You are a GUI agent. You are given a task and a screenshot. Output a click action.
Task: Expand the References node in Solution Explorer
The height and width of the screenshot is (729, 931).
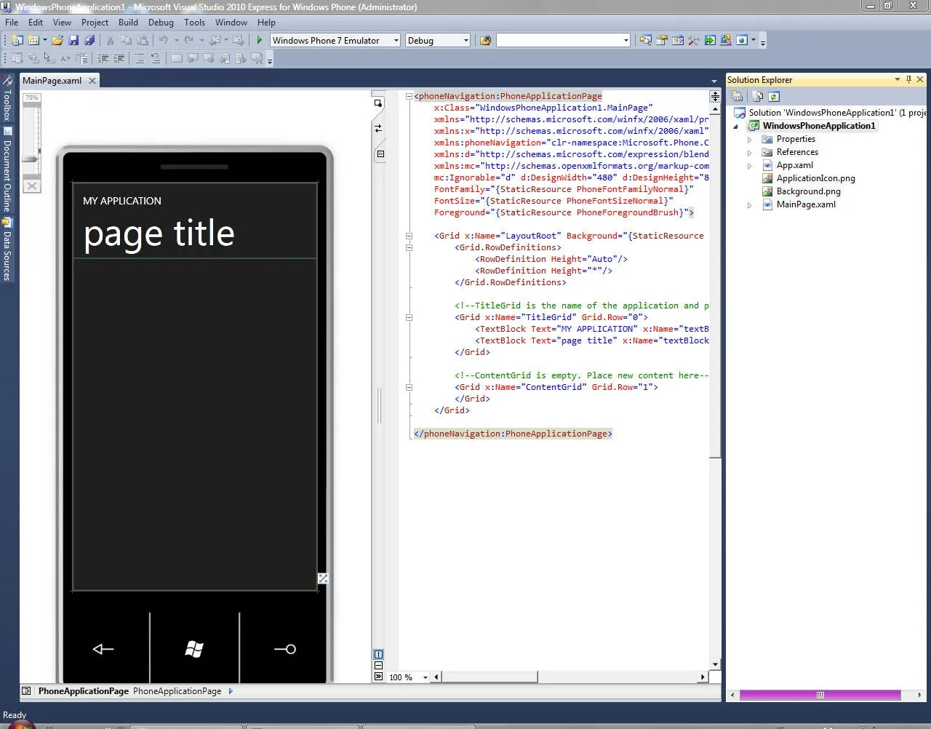click(x=750, y=152)
